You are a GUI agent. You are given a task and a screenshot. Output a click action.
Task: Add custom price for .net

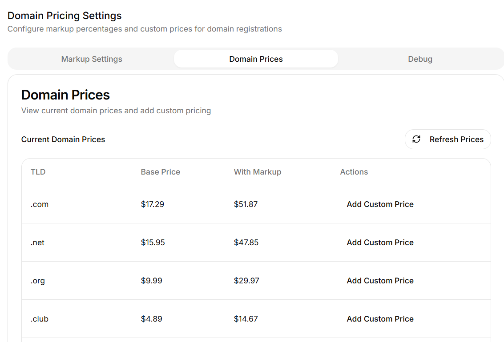380,243
